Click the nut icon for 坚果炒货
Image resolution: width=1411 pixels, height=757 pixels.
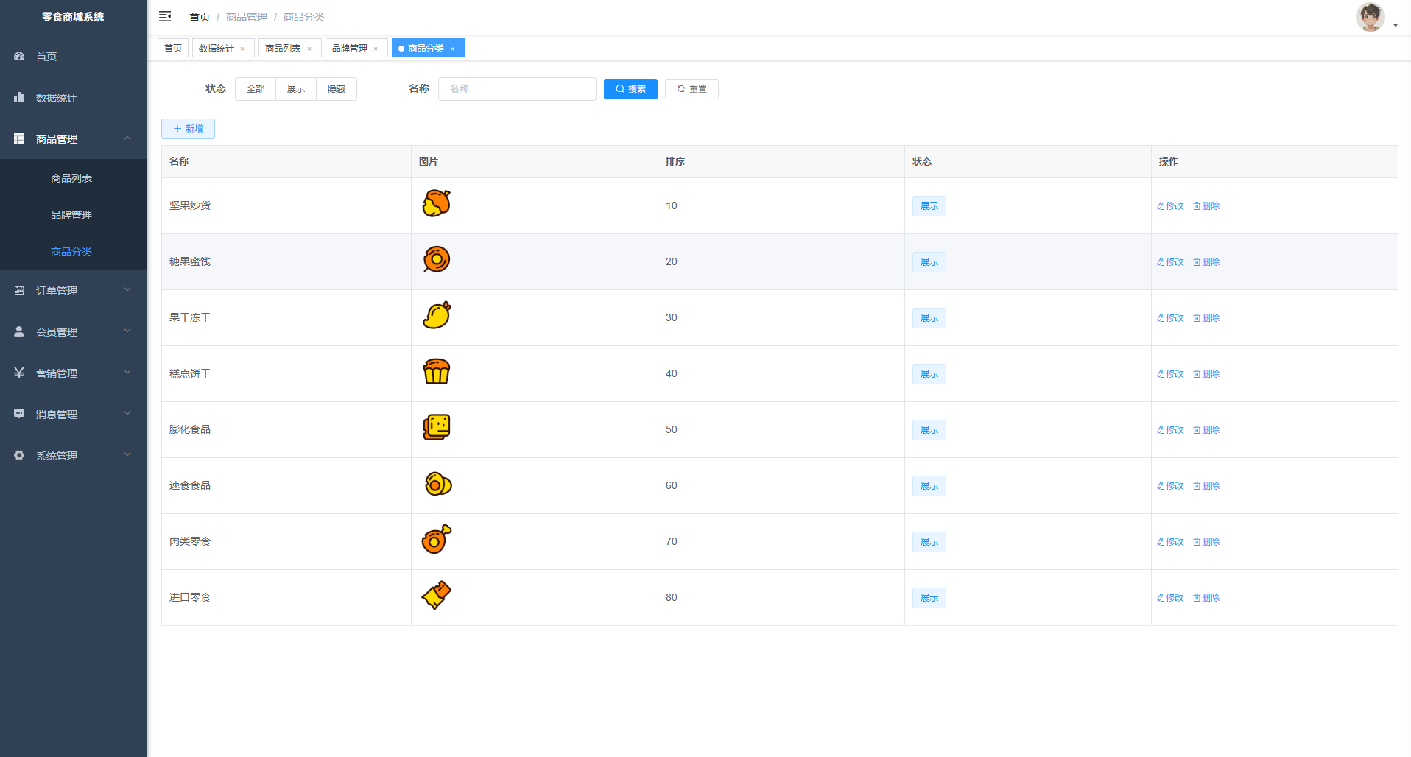click(436, 204)
